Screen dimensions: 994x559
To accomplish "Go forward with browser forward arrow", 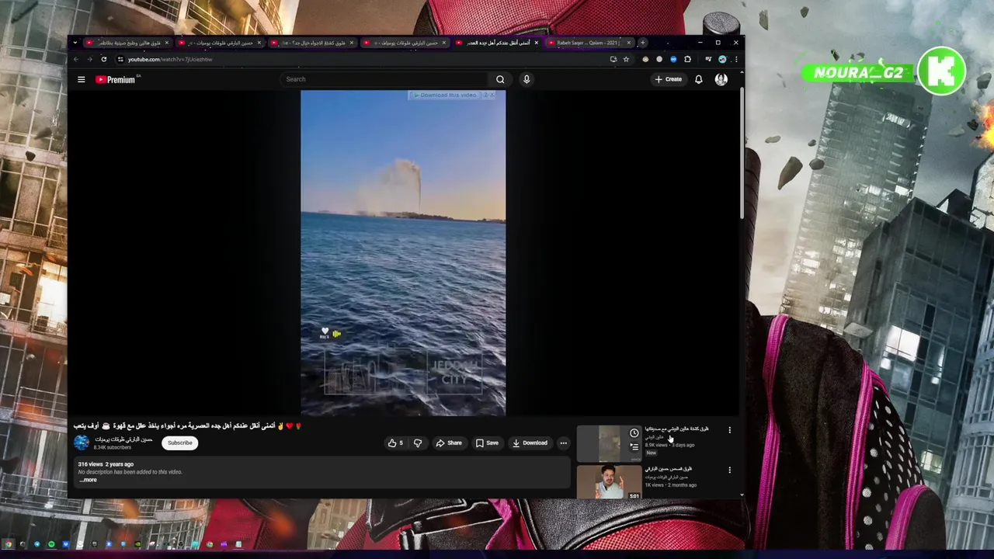I will click(x=89, y=59).
